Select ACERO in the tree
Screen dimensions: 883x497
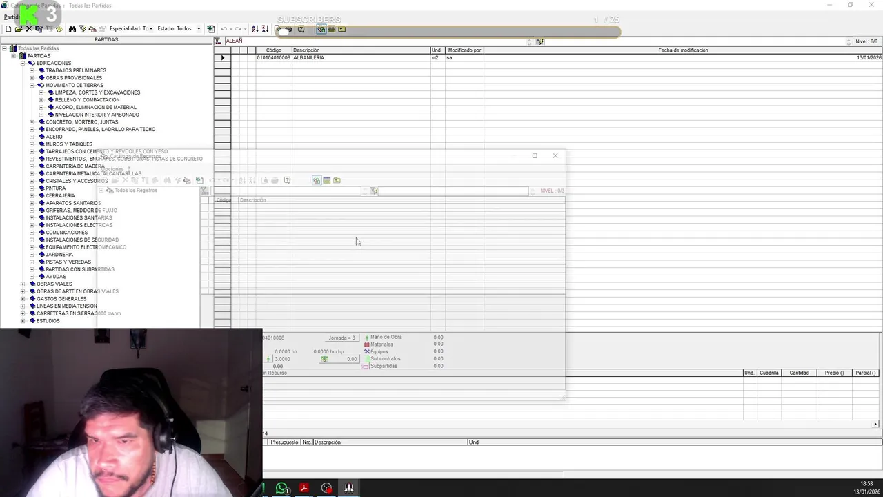point(54,137)
